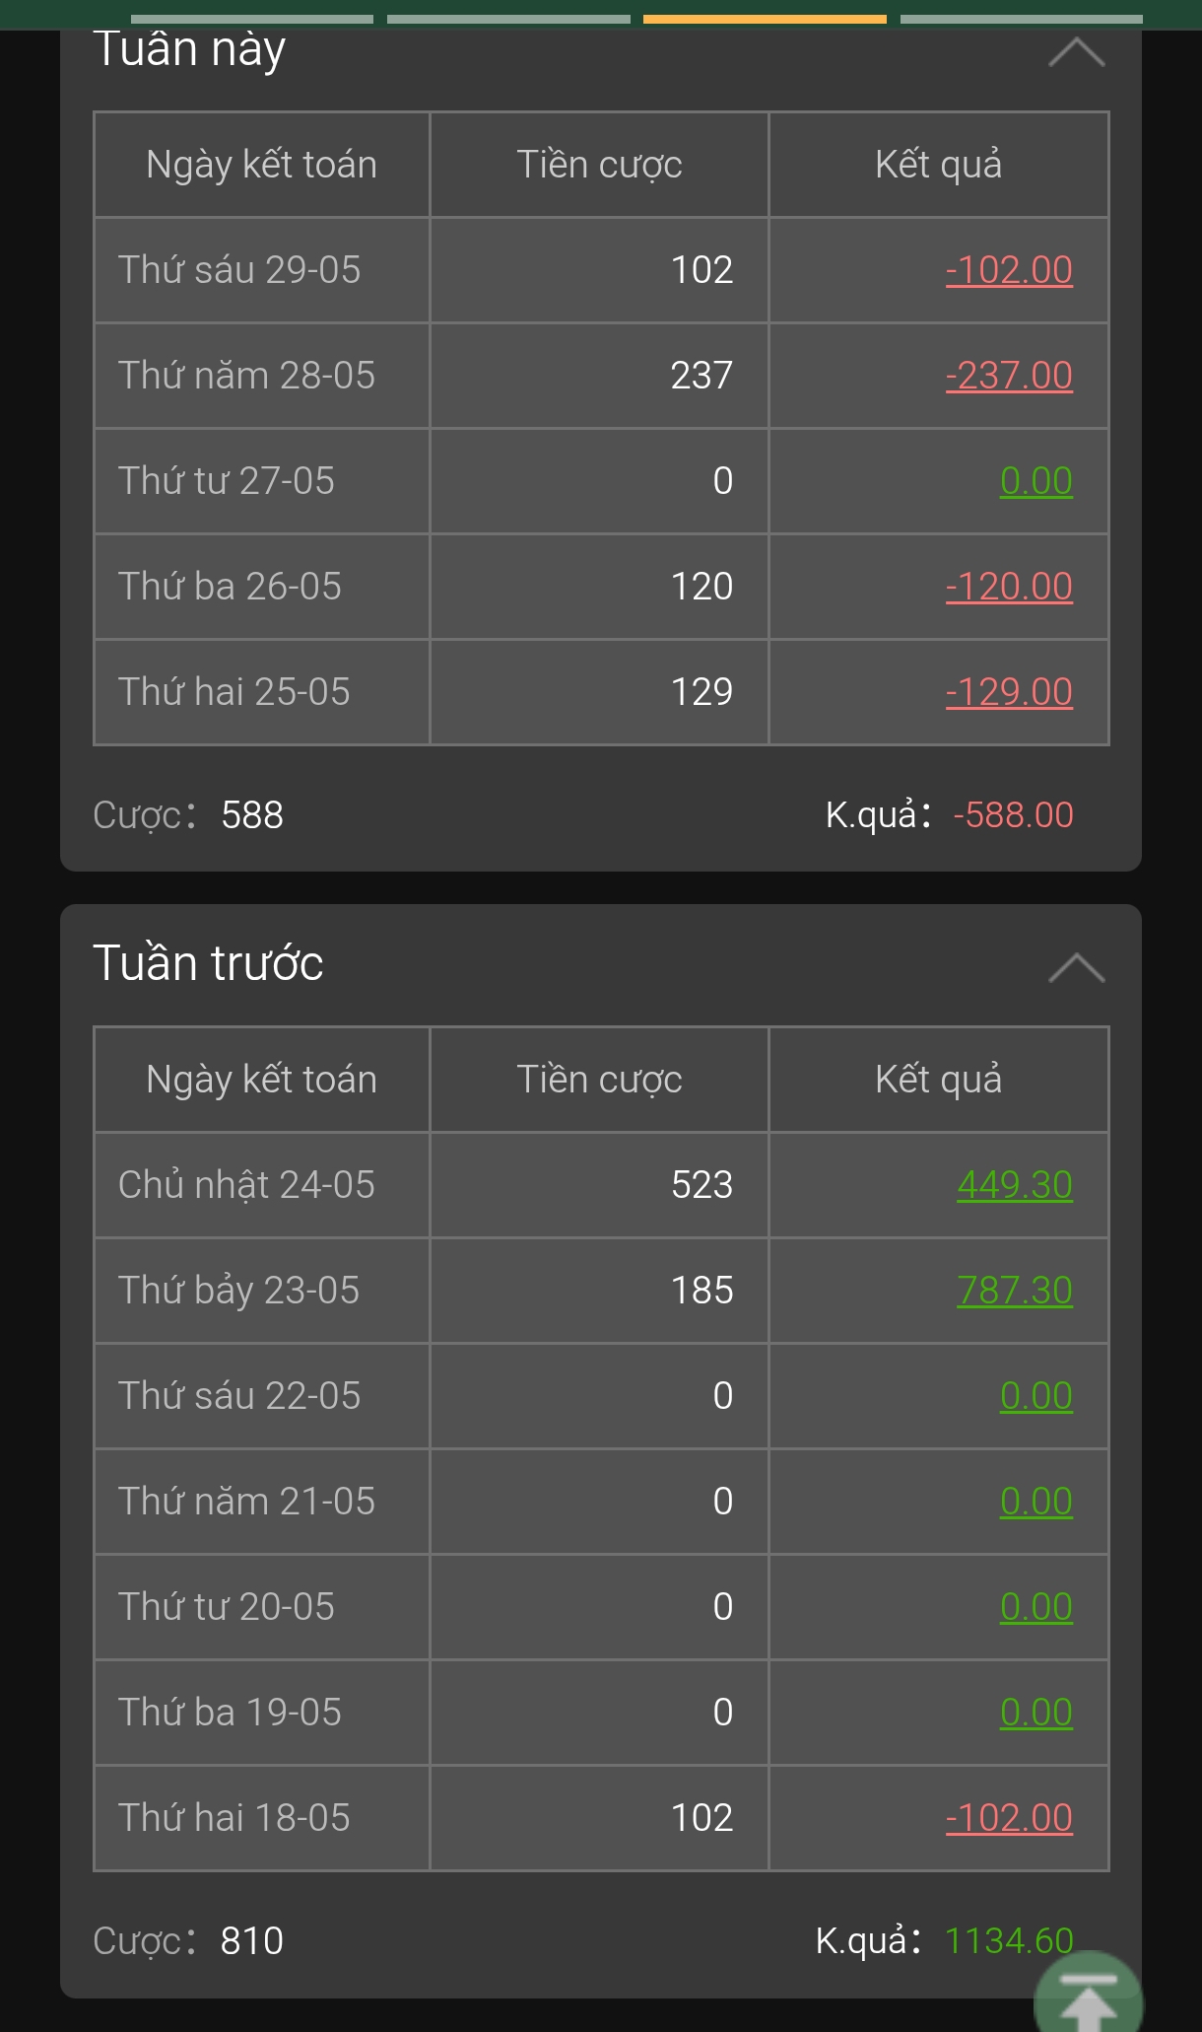The image size is (1202, 2032).
Task: Collapse the Tuần trước section chevron
Action: click(1076, 967)
